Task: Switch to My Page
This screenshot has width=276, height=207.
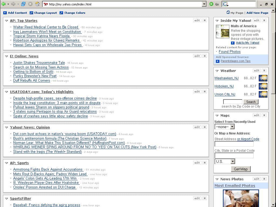Action: 237,13
